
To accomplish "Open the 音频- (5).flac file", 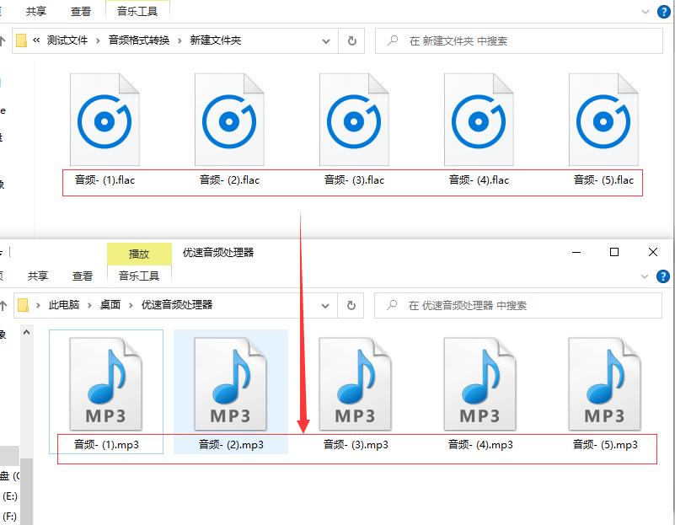I will 603,119.
